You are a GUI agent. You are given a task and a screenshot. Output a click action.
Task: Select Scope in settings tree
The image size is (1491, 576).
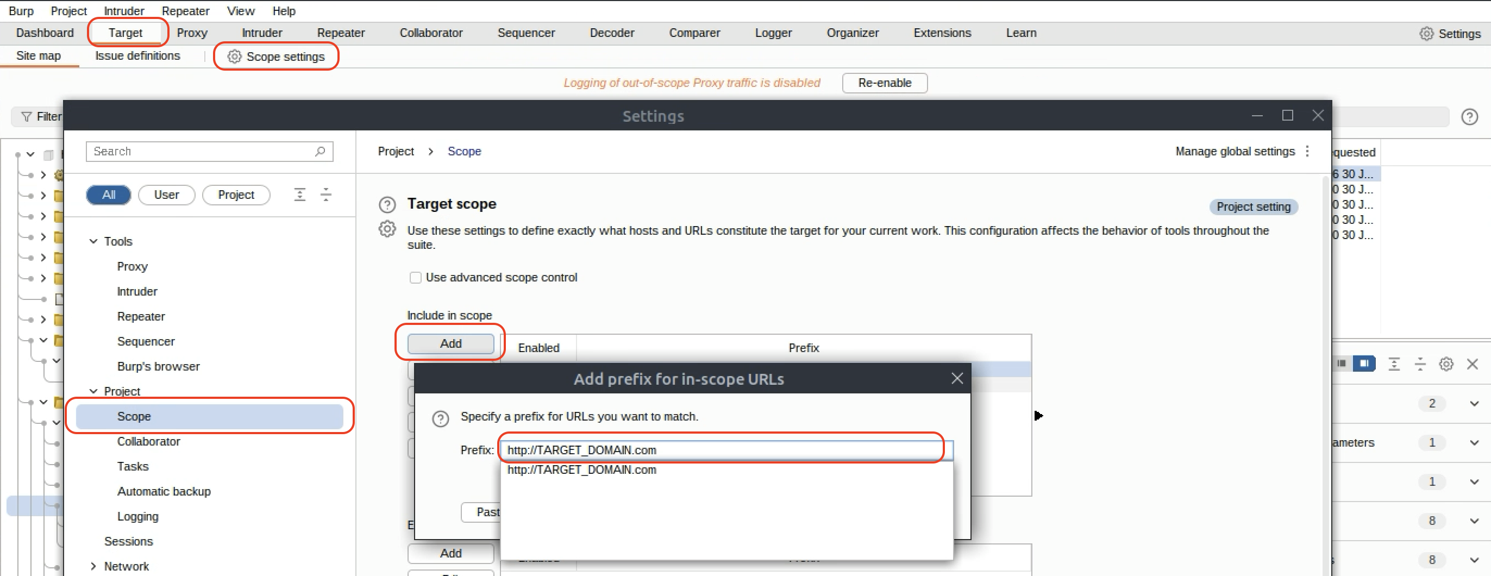click(209, 416)
